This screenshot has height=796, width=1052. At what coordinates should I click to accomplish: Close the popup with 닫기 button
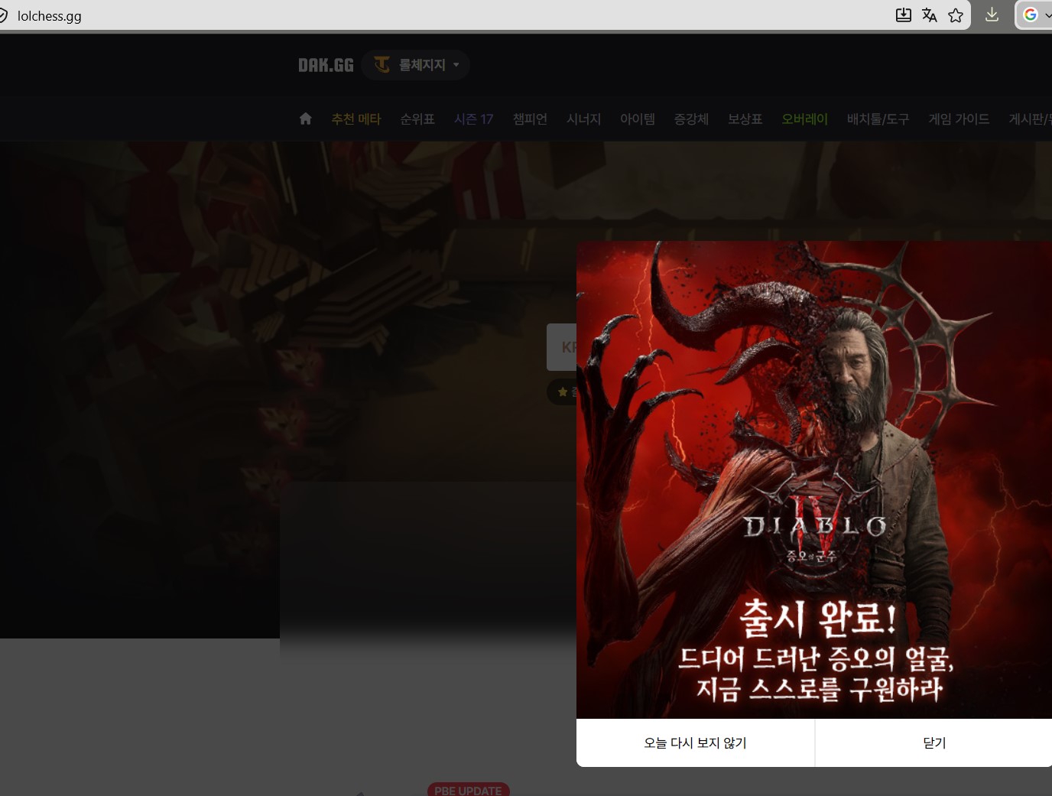tap(934, 742)
